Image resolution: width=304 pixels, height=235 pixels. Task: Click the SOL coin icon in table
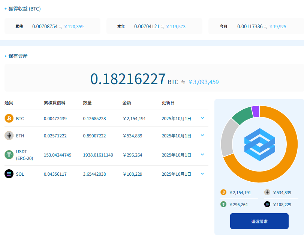click(9, 174)
